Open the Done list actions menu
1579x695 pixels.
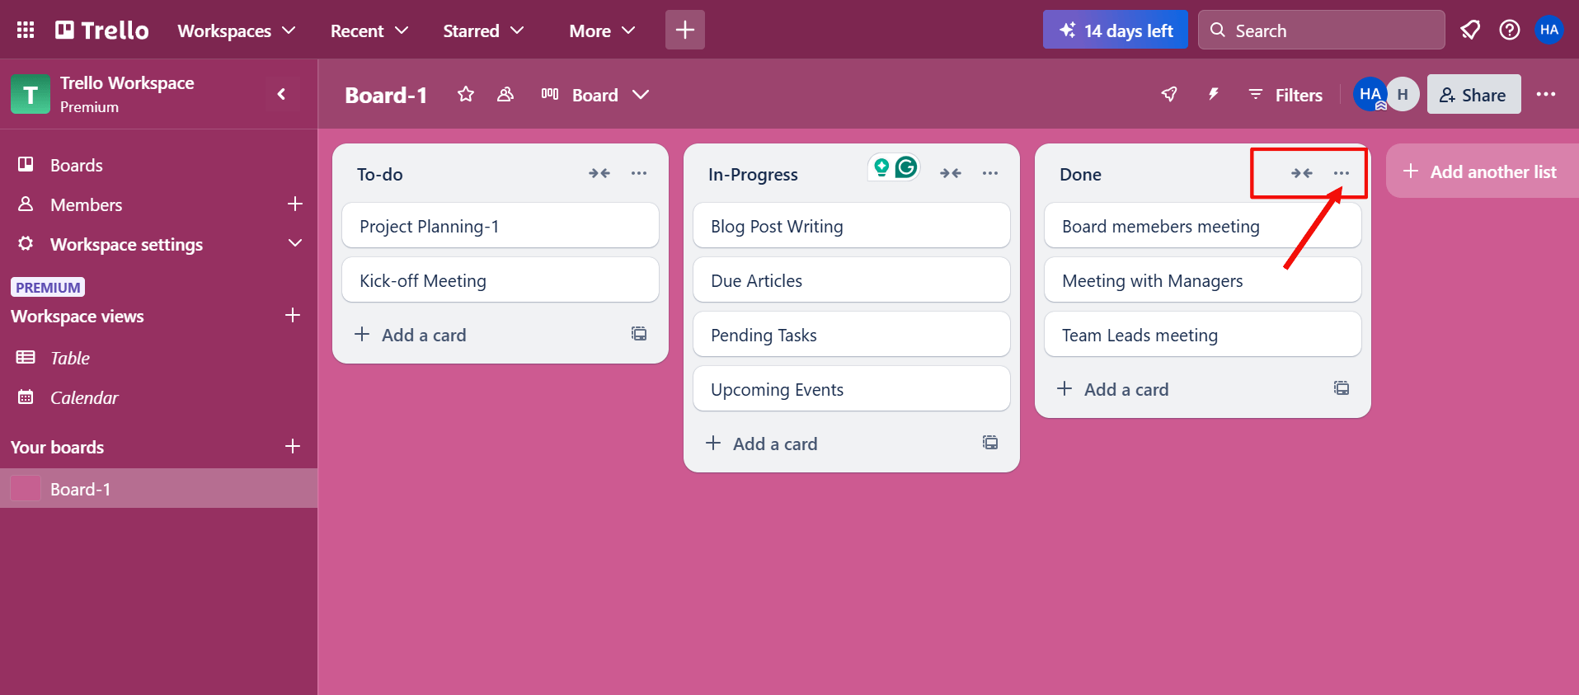click(1342, 173)
